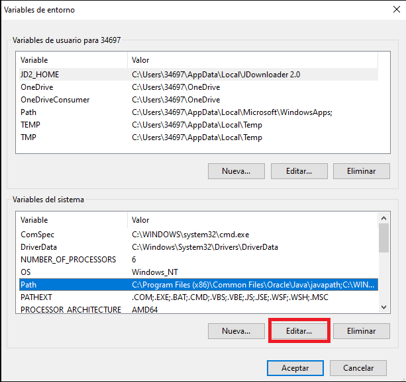Click Editar... under Variables del sistema
Image resolution: width=406 pixels, height=382 pixels.
click(299, 331)
